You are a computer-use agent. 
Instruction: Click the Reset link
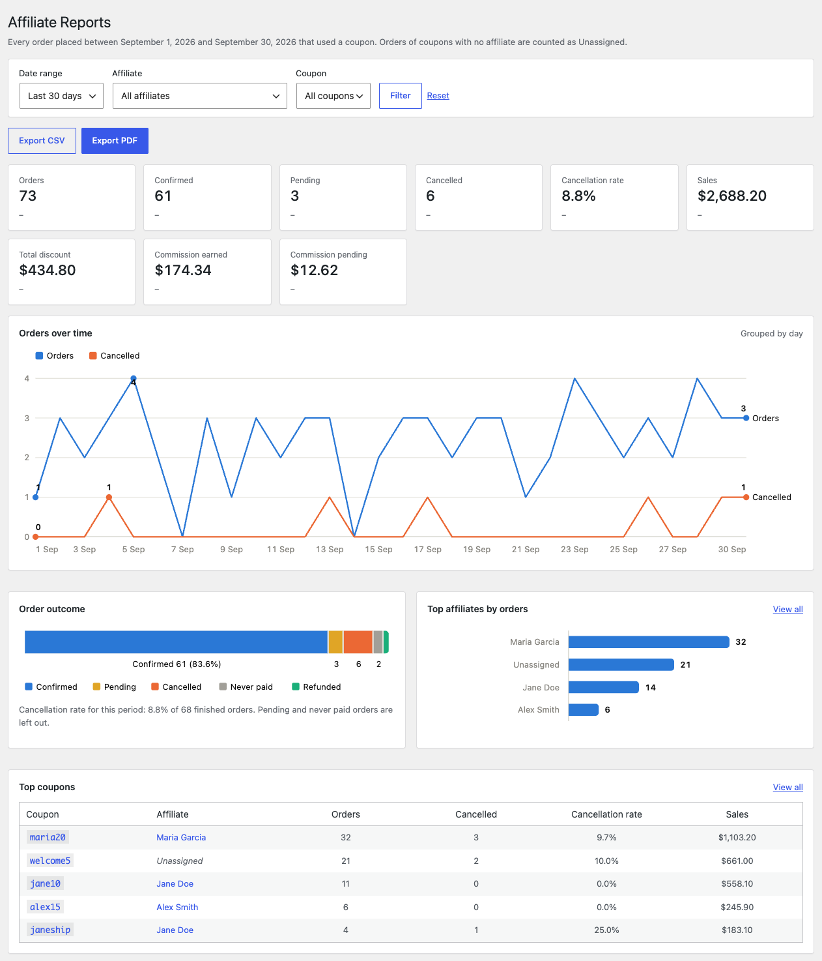point(438,96)
